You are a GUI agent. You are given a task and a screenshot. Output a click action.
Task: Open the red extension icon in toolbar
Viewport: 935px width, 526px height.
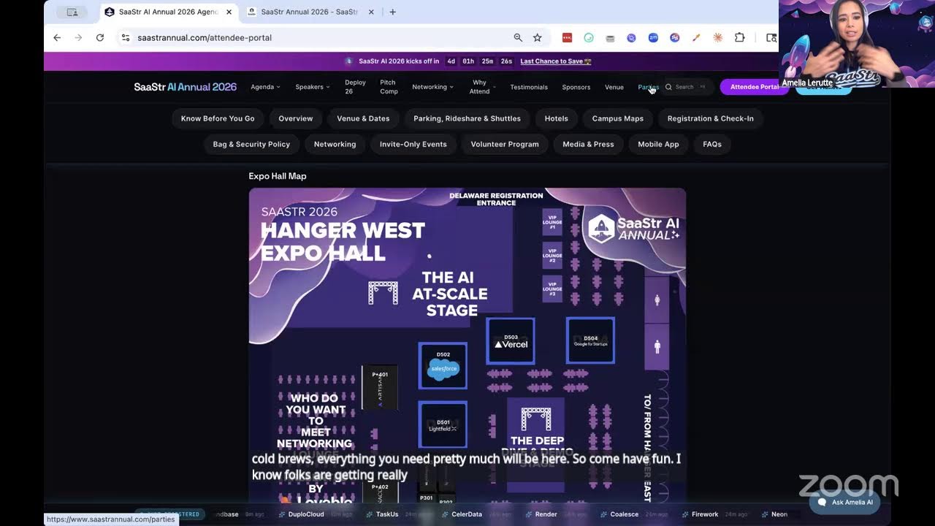[567, 37]
